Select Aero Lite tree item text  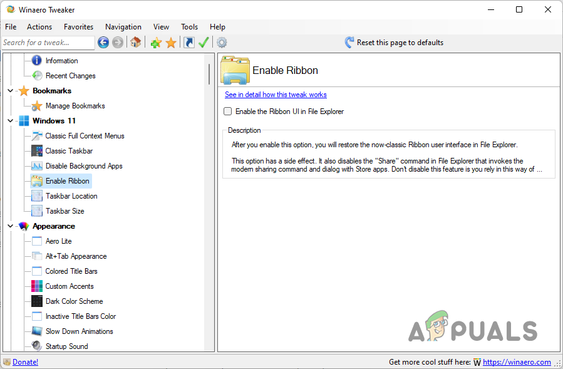[58, 241]
